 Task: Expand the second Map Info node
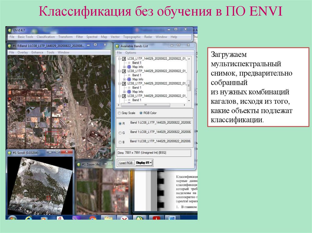[x=124, y=79]
